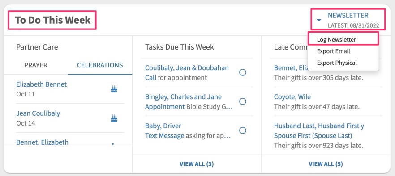Viewport: 395px width, 176px height.
Task: Select the CELEBRATIONS tab
Action: tap(100, 65)
